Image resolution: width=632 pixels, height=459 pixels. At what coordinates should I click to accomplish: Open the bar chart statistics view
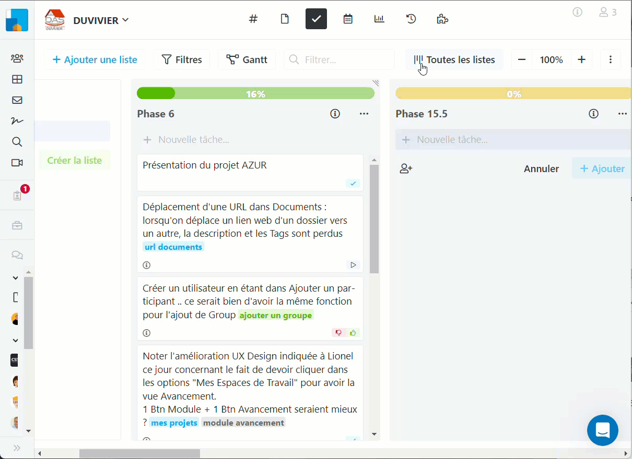pyautogui.click(x=379, y=19)
